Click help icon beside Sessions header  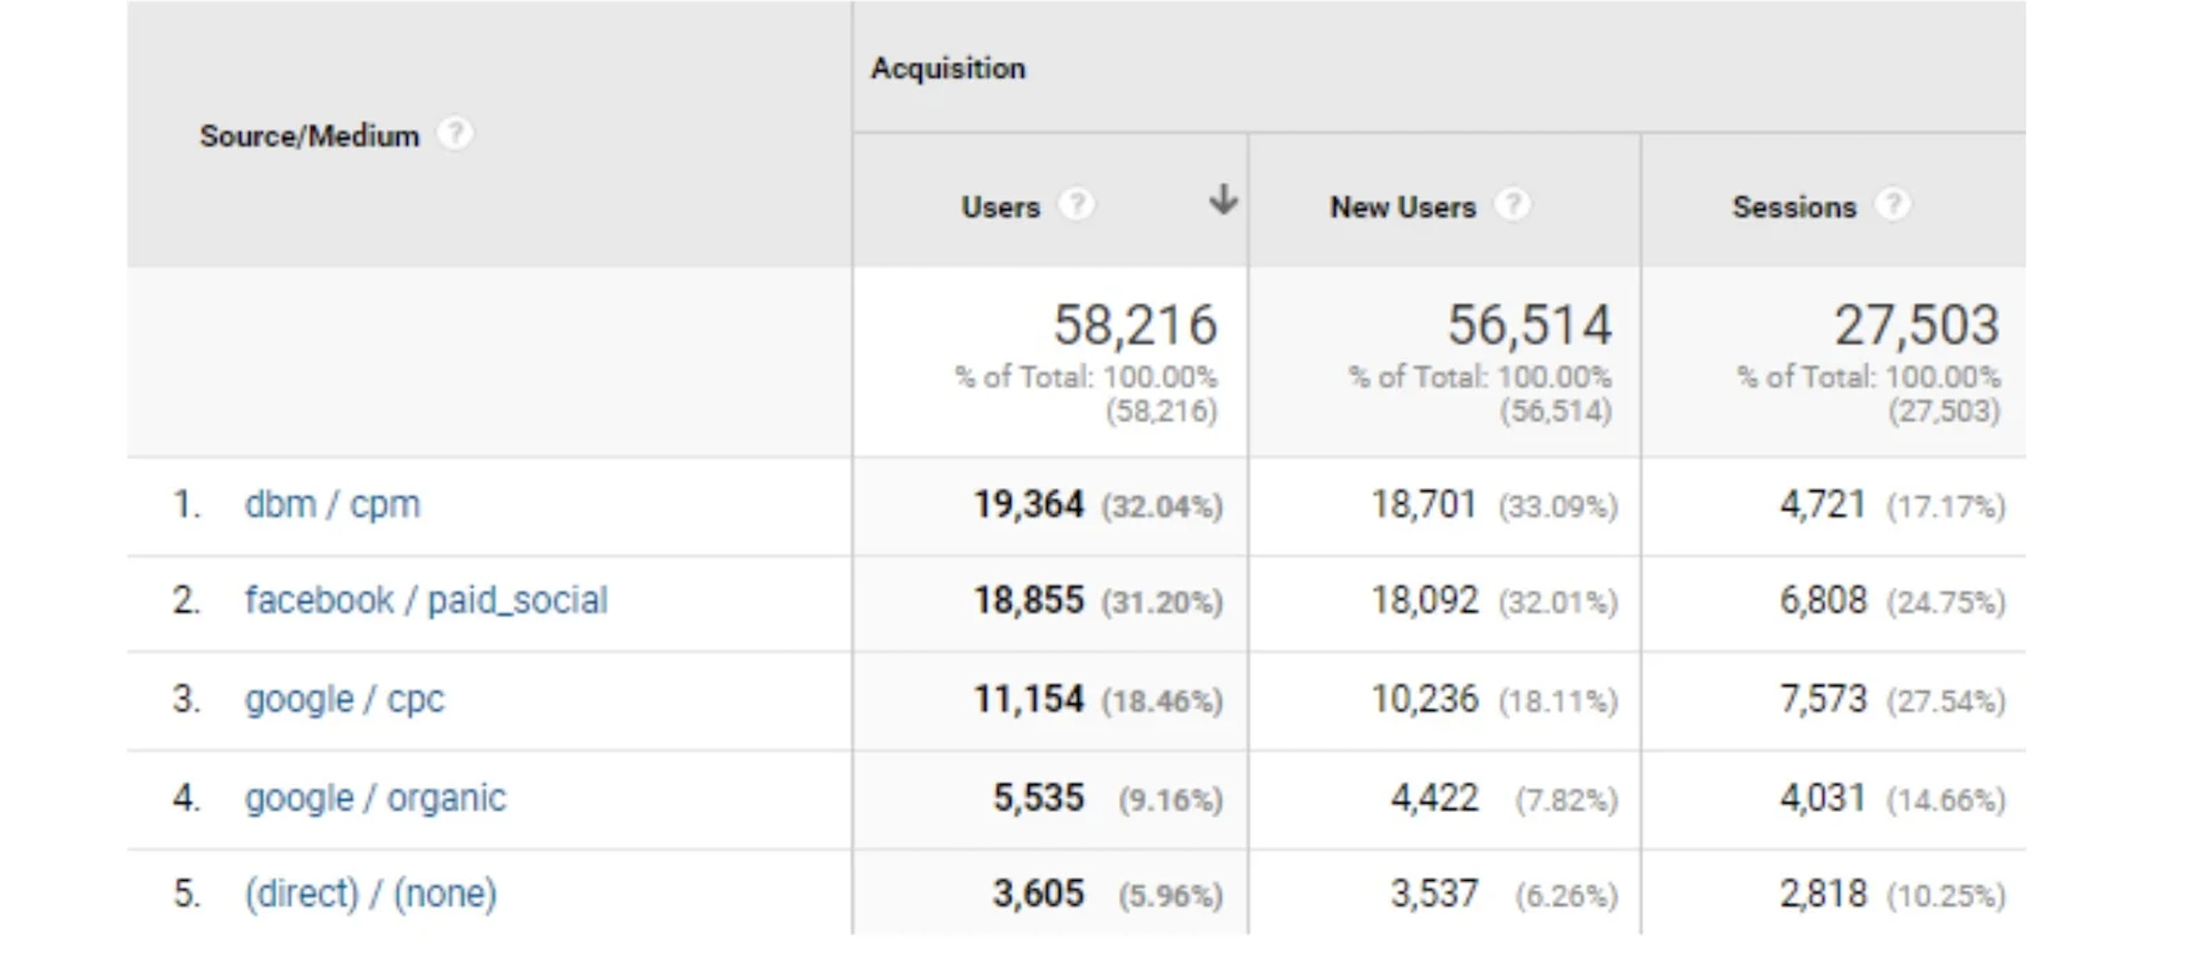1893,206
